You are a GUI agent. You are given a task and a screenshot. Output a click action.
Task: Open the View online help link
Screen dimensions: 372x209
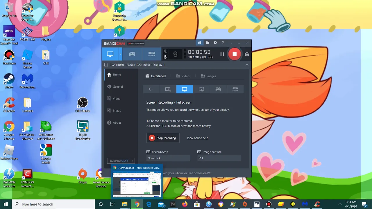click(197, 138)
